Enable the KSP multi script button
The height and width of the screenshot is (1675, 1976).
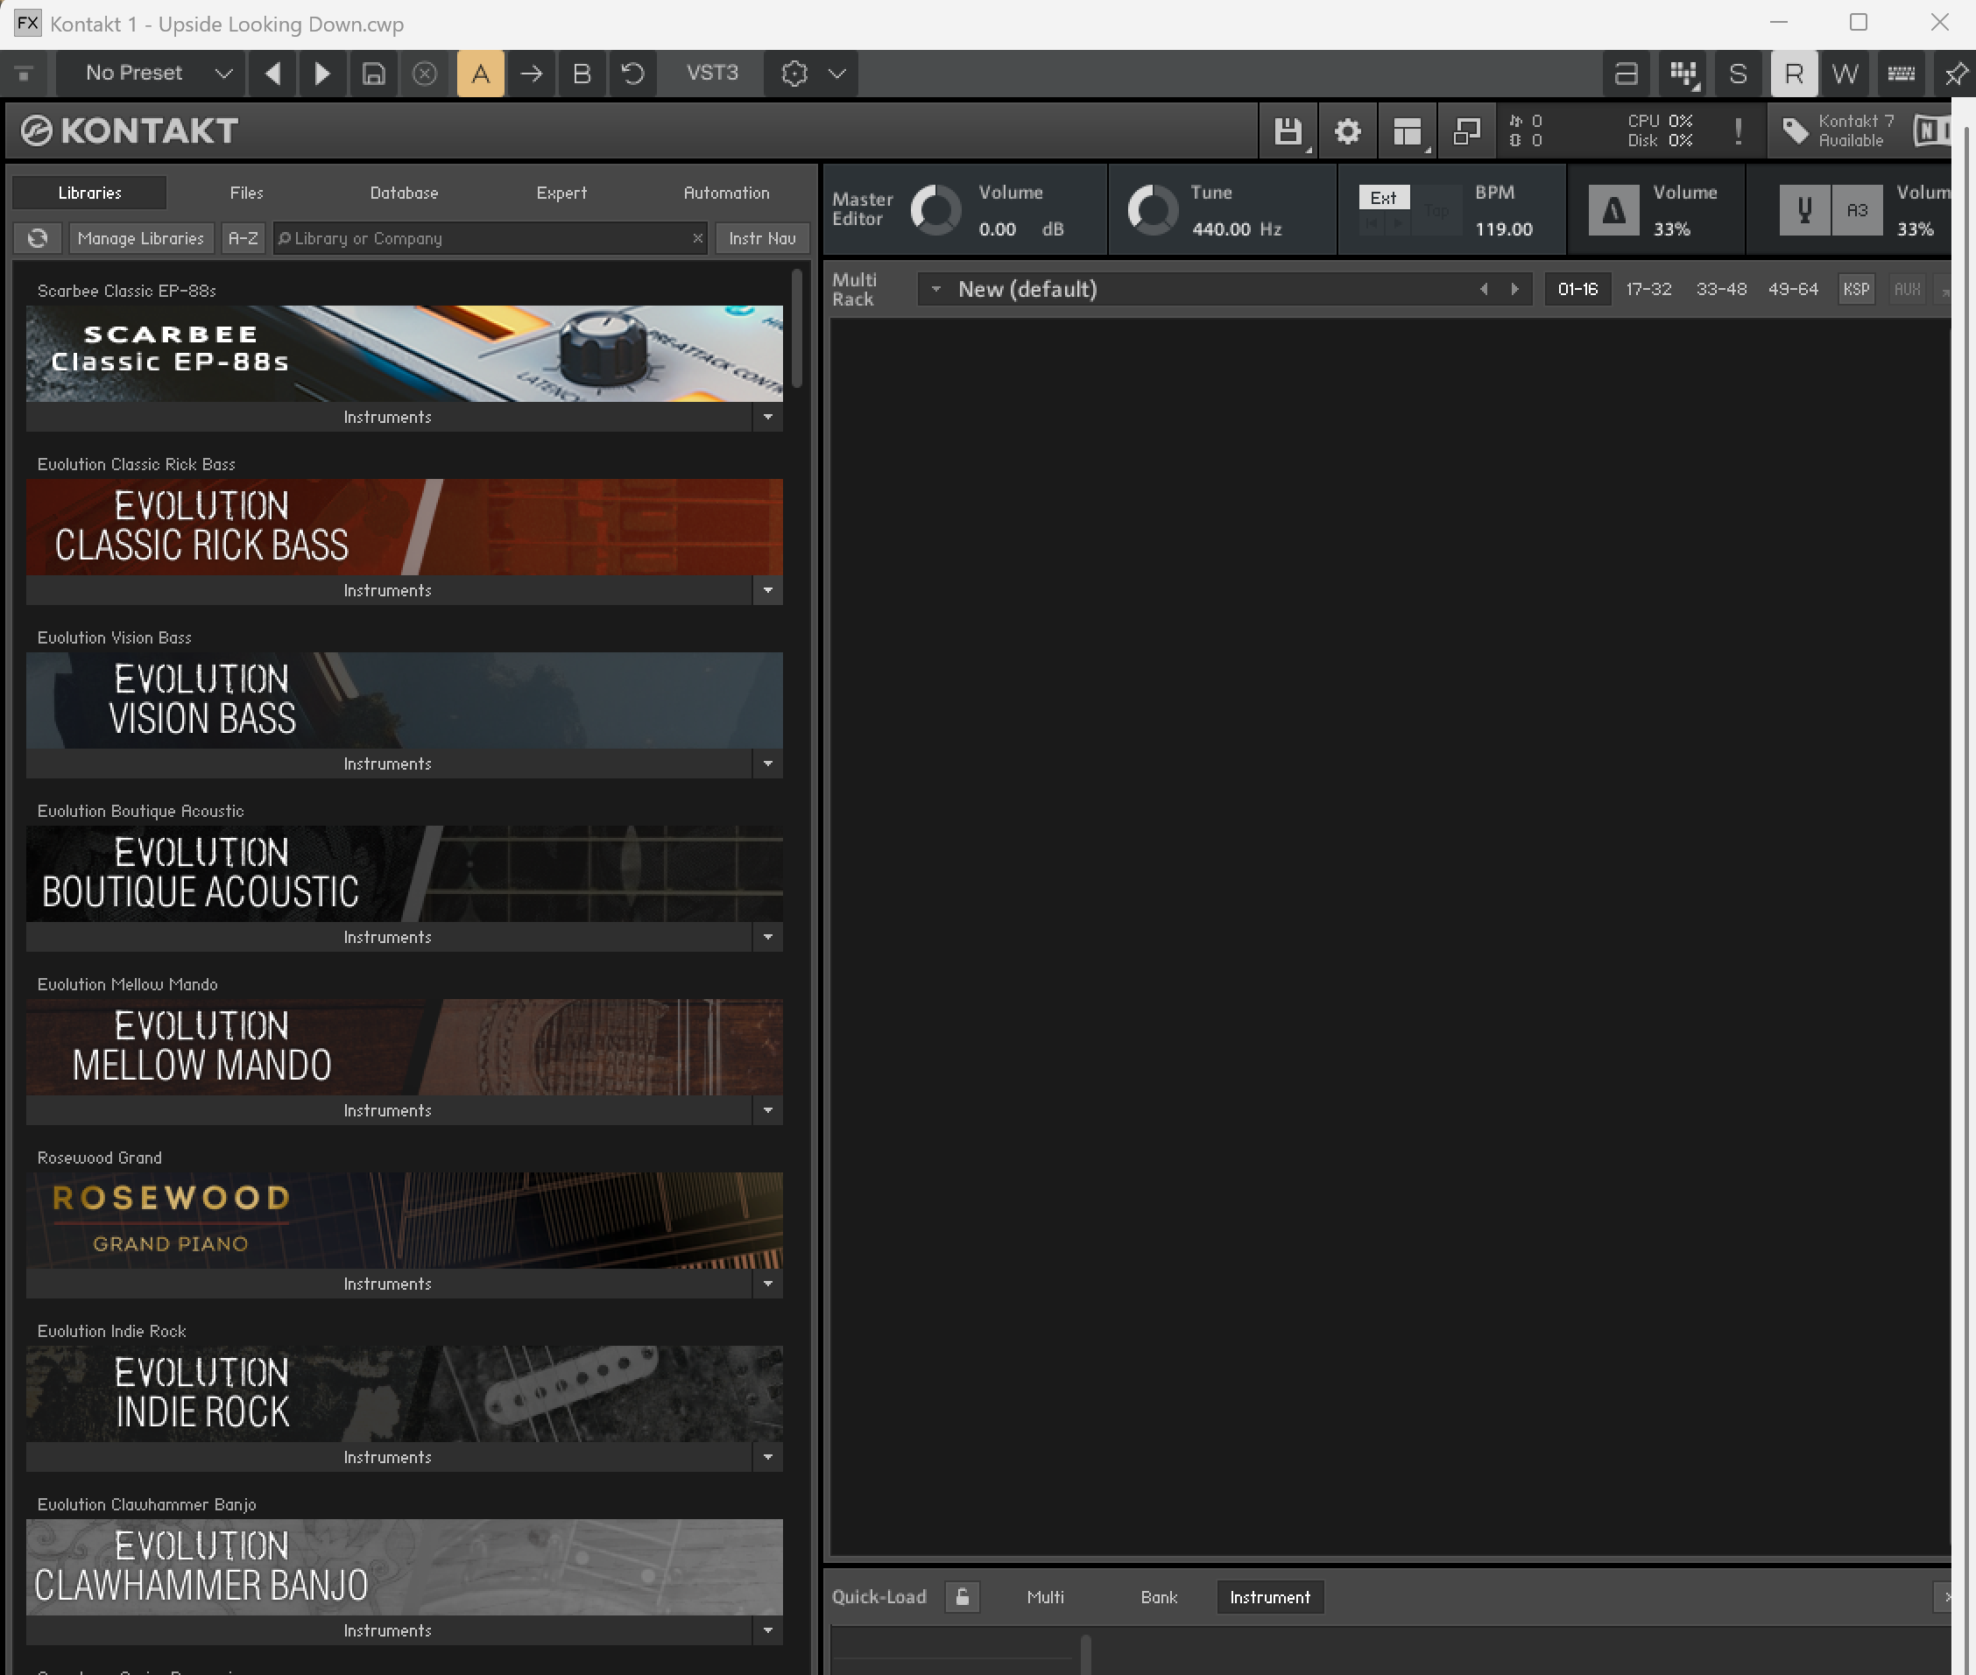[x=1855, y=290]
